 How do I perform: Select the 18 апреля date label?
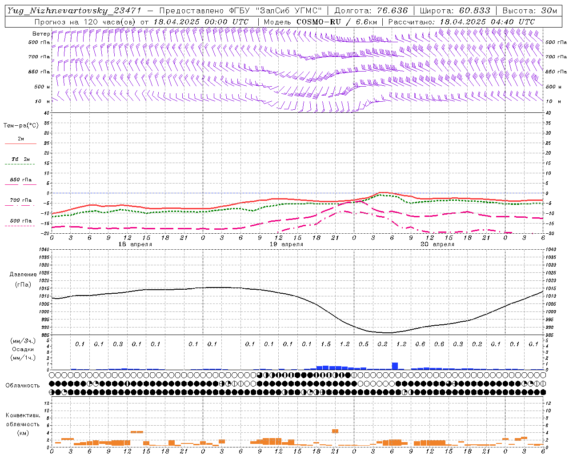coord(135,244)
